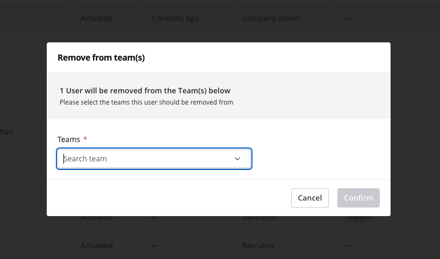Expand the Teams dropdown chevron
440x259 pixels.
point(237,159)
